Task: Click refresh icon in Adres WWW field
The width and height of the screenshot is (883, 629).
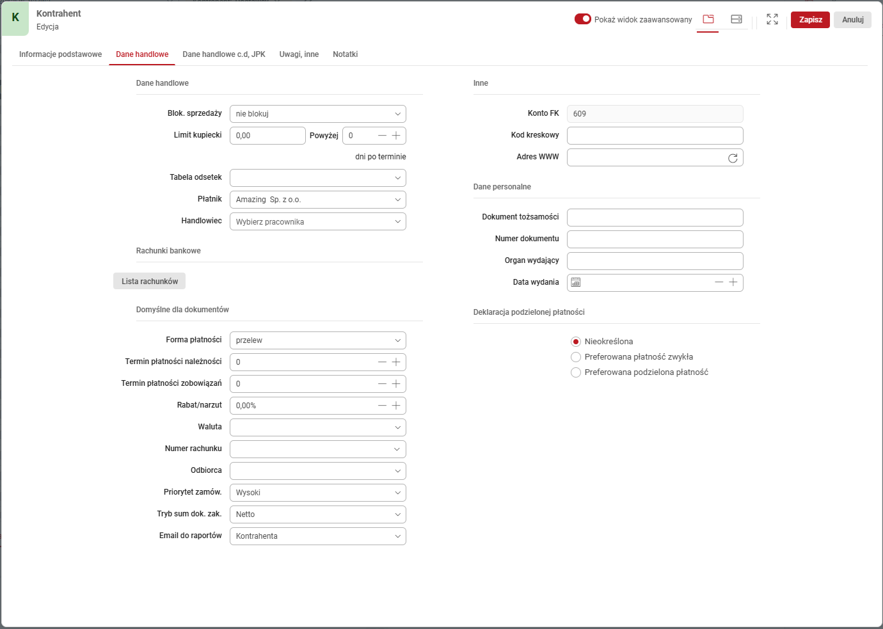Action: point(733,158)
